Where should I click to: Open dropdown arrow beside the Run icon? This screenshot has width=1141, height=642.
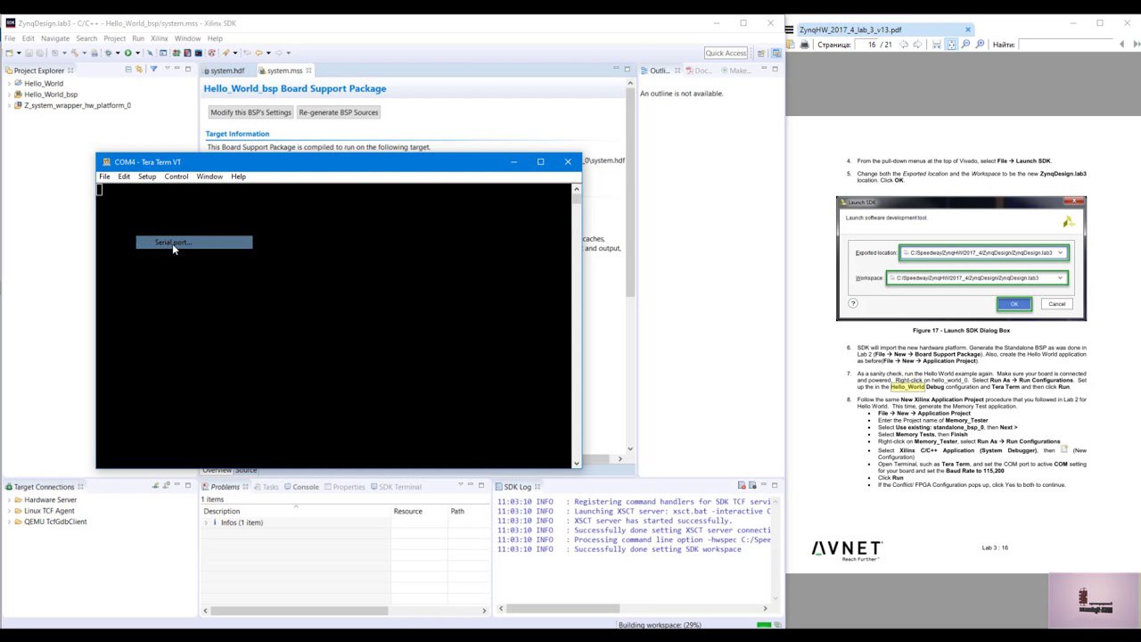click(137, 53)
